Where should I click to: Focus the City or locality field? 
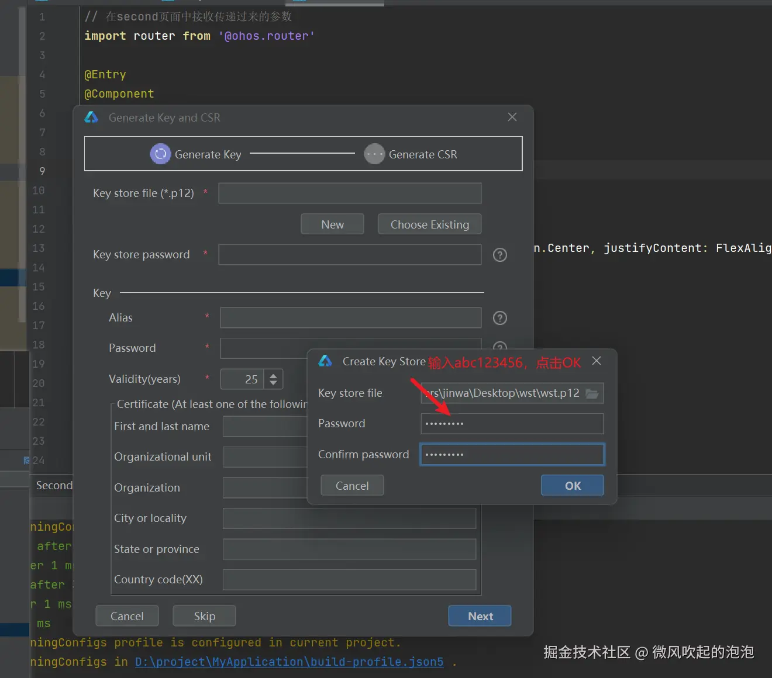(x=349, y=518)
